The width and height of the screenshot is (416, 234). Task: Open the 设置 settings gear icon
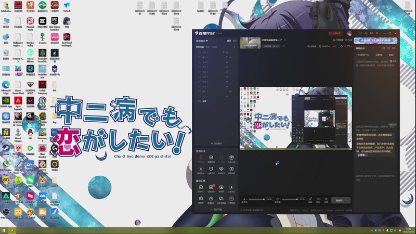pyautogui.click(x=326, y=199)
